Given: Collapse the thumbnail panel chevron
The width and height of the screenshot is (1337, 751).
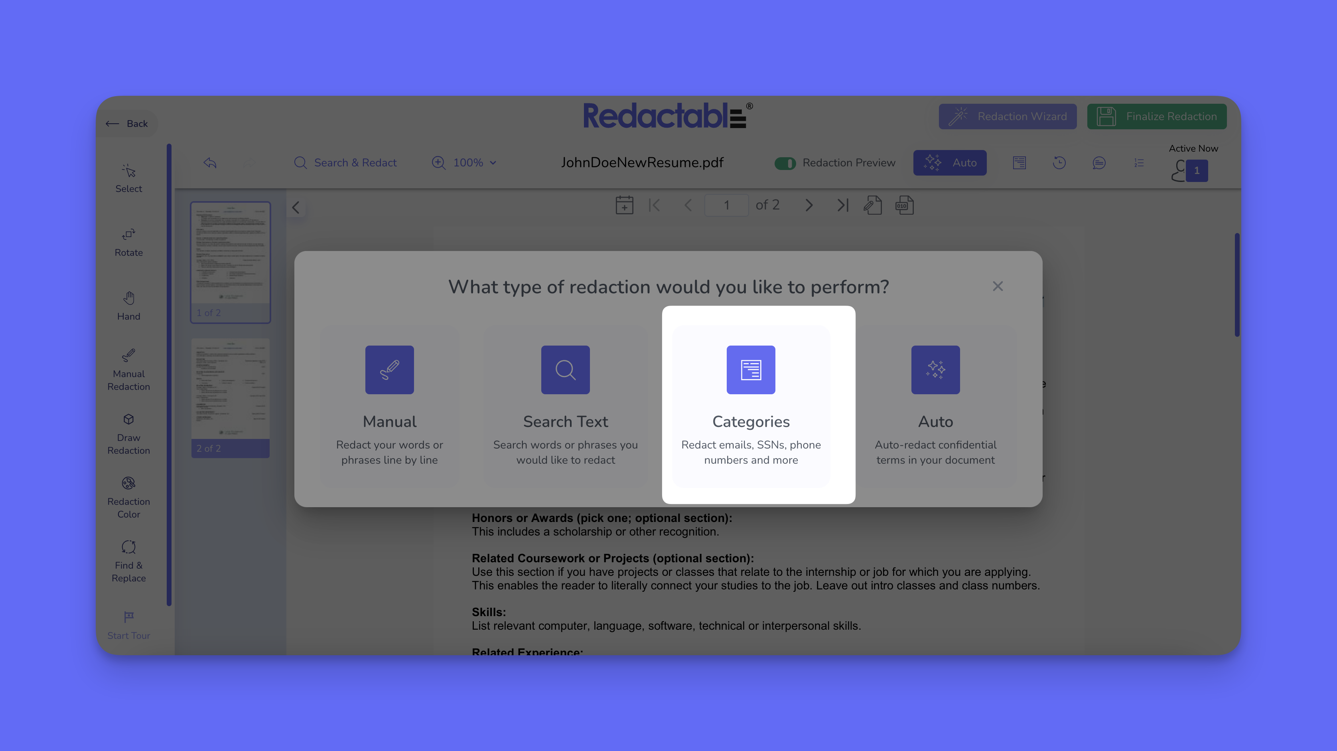Looking at the screenshot, I should tap(296, 208).
